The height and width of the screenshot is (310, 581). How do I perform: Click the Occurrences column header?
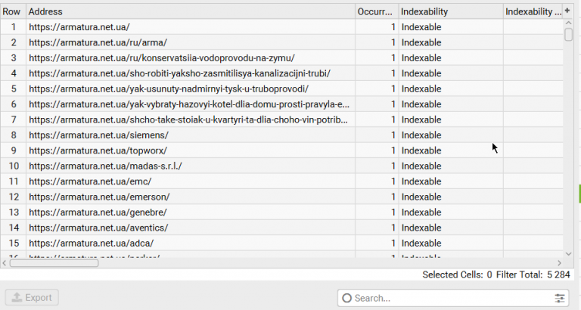(376, 12)
